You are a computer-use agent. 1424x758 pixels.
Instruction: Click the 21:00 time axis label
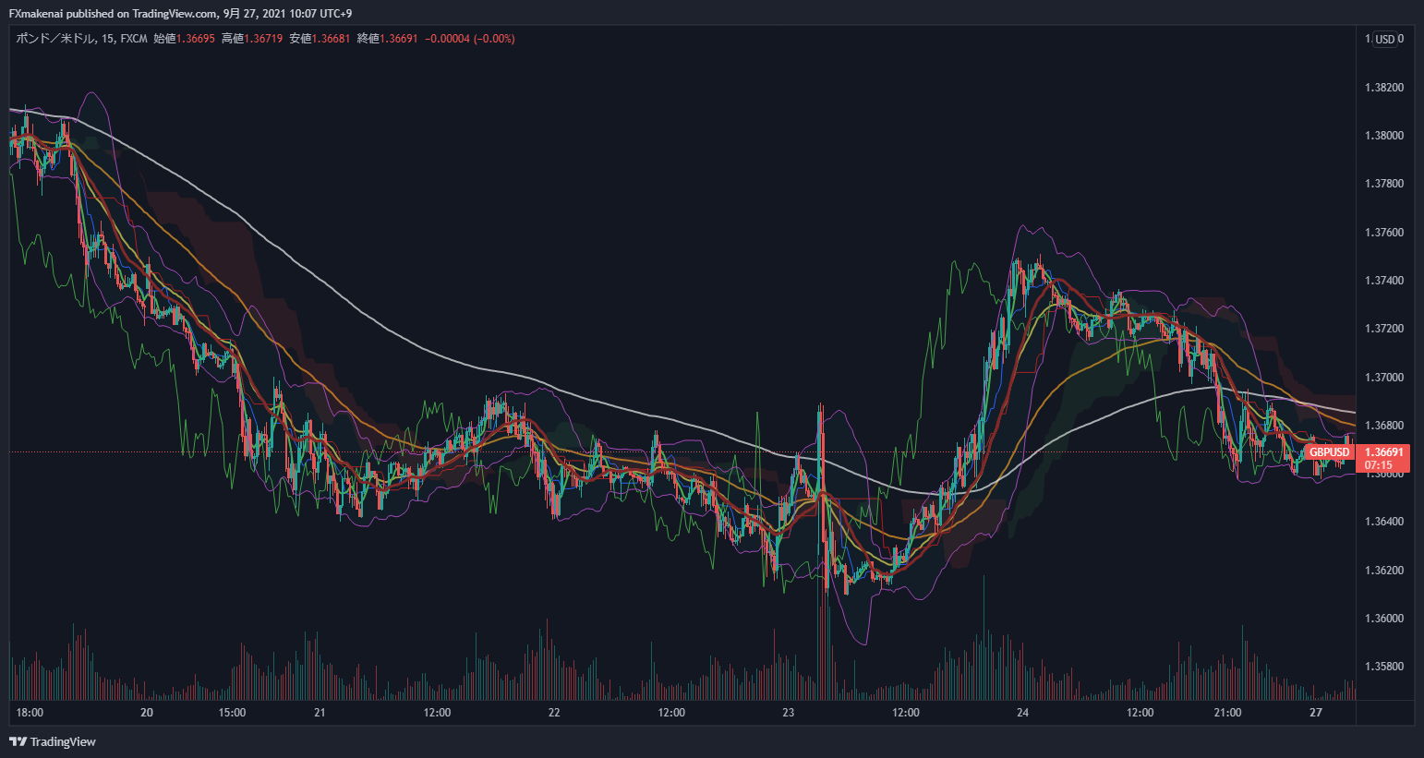[x=1228, y=713]
